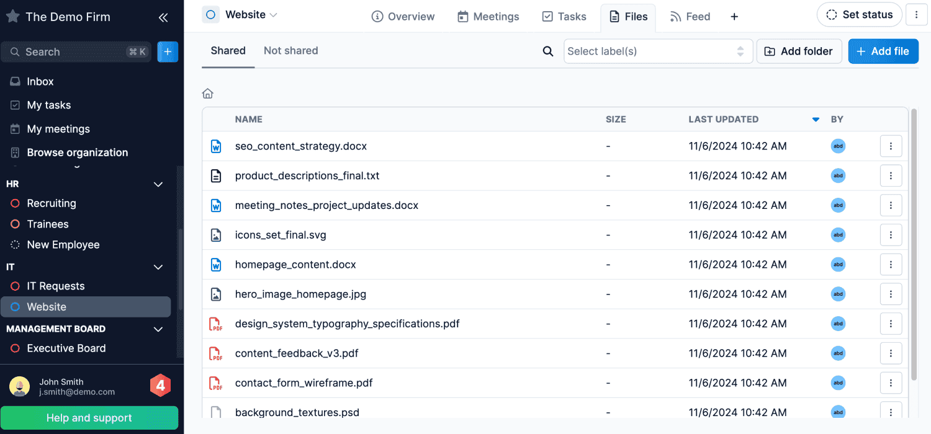
Task: Switch to the Not shared tab
Action: pyautogui.click(x=290, y=51)
